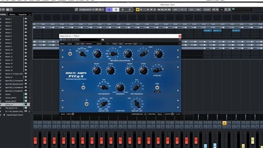The image size is (263, 148).
Task: Click the ATTEN SEL selector knob
Action: click(x=157, y=70)
